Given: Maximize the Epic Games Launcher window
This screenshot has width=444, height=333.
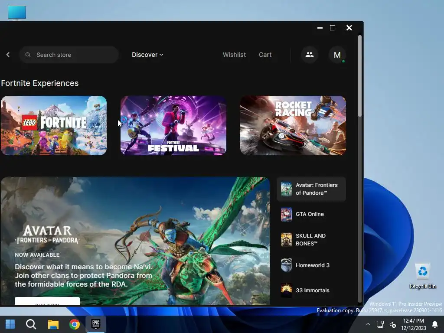Looking at the screenshot, I should coord(333,28).
